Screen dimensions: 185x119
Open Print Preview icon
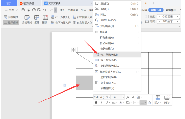pos(39,10)
